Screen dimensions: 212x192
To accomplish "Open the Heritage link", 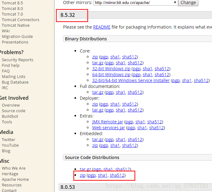I will (10, 174).
